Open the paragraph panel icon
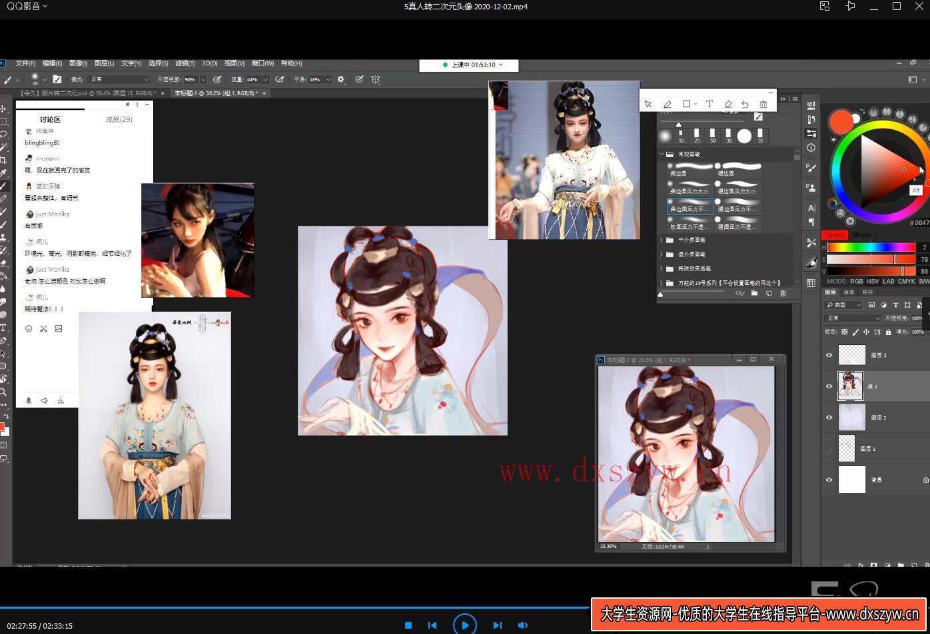 (811, 222)
